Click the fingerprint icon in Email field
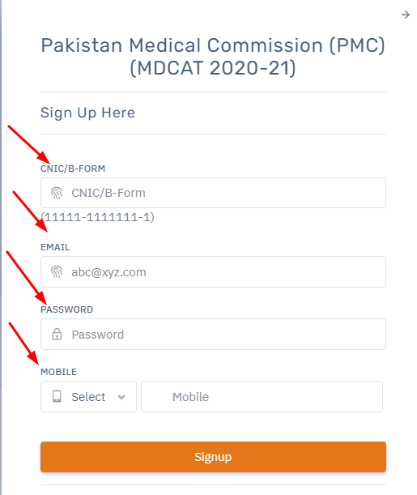The image size is (417, 495). click(x=57, y=272)
